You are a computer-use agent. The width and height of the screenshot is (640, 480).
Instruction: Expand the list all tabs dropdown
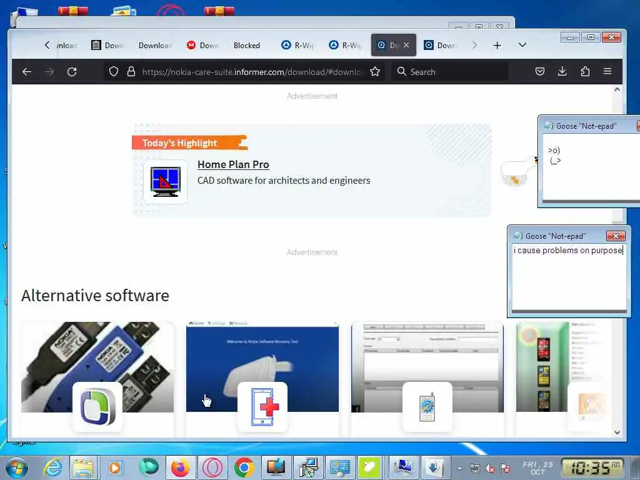pyautogui.click(x=522, y=45)
